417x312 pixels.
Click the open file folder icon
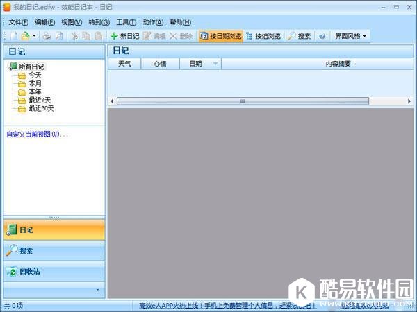[25, 36]
